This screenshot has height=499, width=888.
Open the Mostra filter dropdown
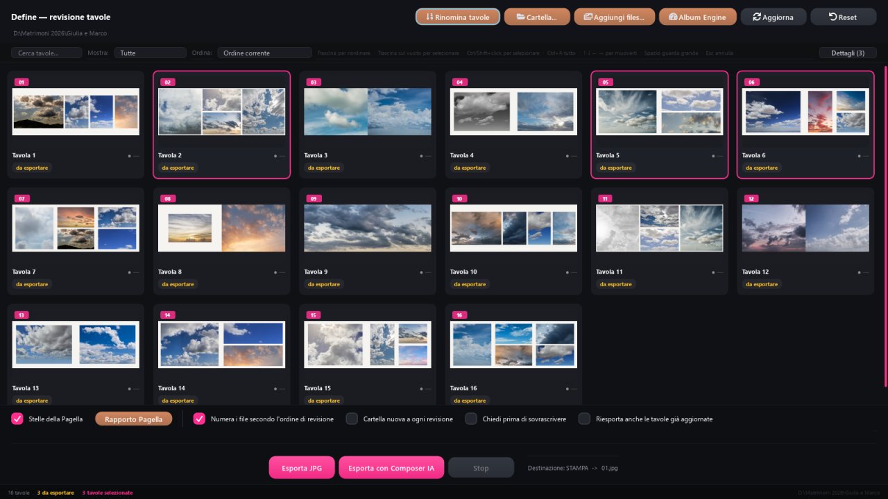[151, 53]
